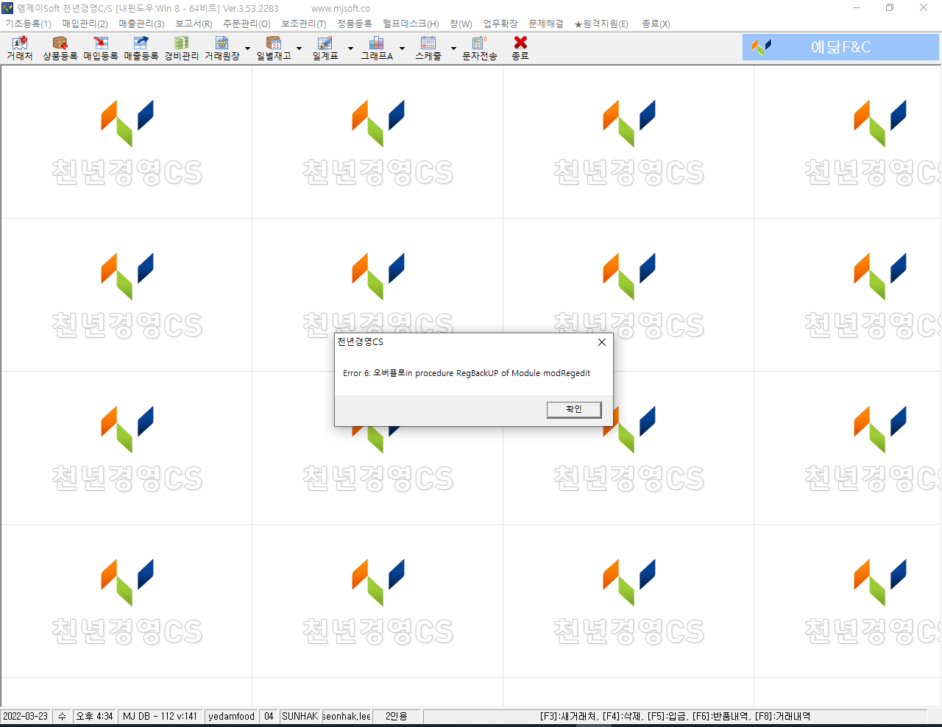Expand the dropdown arrow next to 일별재고
Image resolution: width=942 pixels, height=727 pixels.
(299, 49)
